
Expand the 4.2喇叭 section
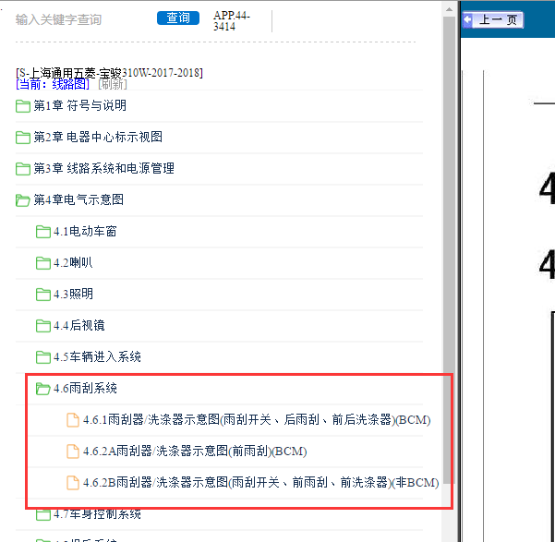73,262
